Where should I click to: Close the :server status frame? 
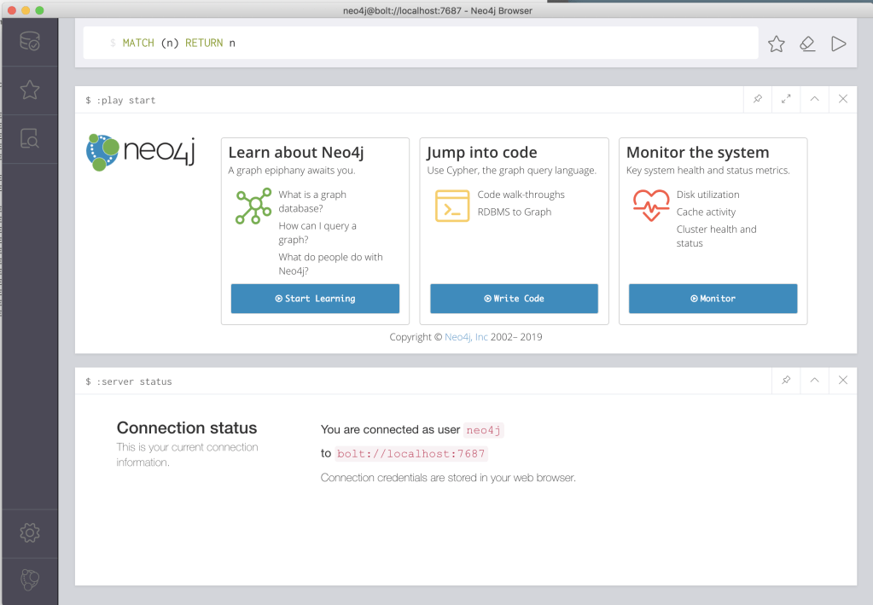pyautogui.click(x=843, y=381)
